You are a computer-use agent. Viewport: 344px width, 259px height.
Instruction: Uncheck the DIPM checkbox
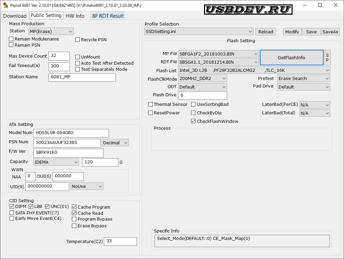click(x=12, y=206)
